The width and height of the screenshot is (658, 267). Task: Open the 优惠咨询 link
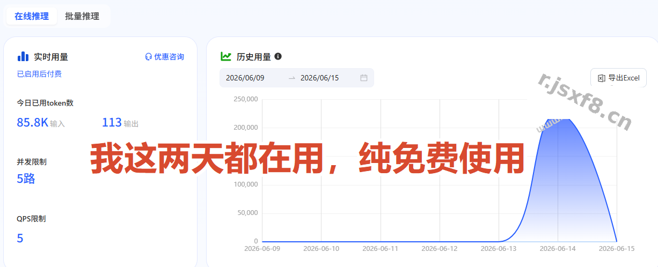click(x=169, y=56)
